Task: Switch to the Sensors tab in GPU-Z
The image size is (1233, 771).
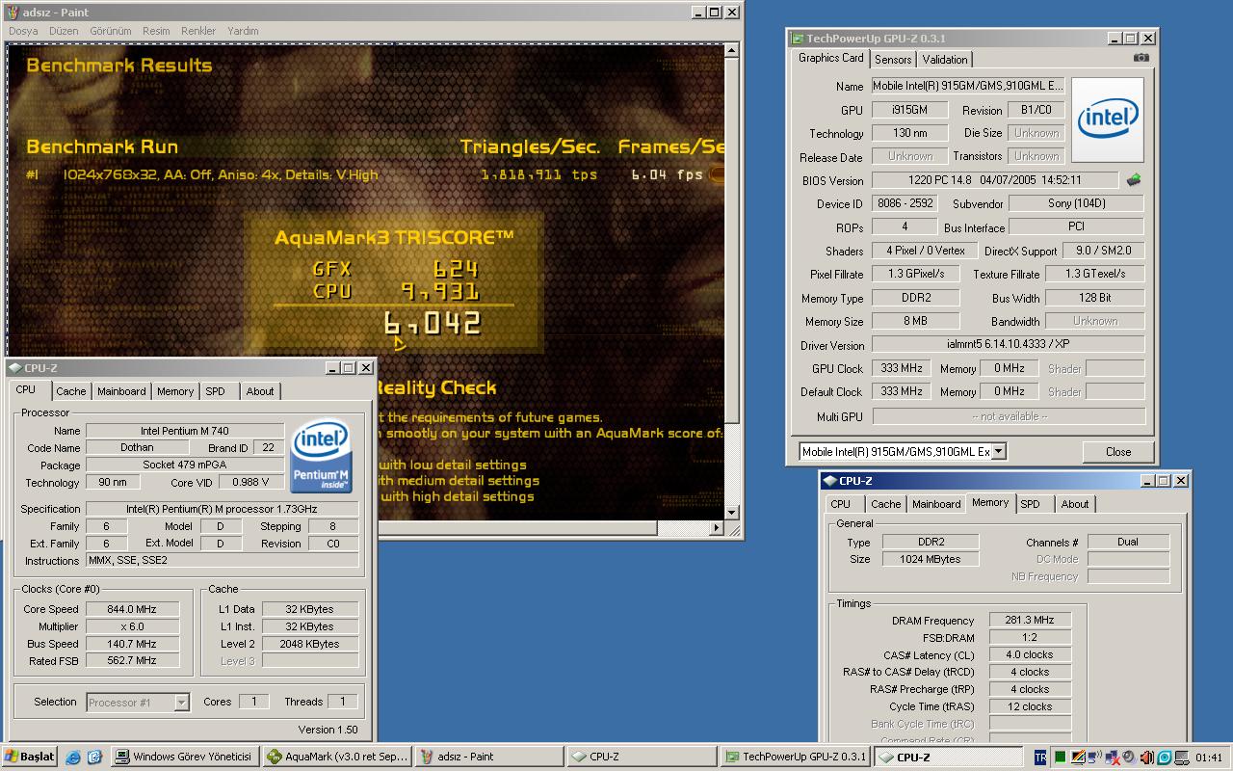Action: pyautogui.click(x=893, y=60)
